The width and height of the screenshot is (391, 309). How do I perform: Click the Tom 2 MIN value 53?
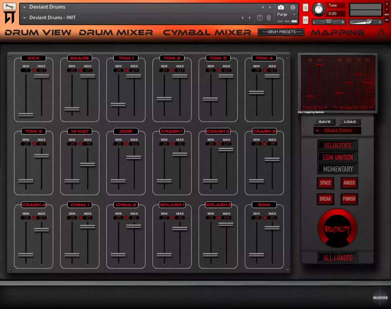point(164,70)
